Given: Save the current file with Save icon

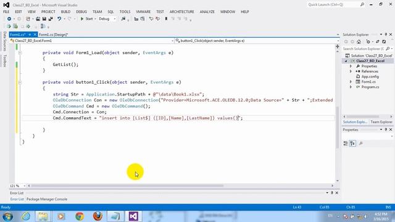Looking at the screenshot, I should [x=44, y=19].
